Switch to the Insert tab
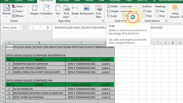The image size is (183, 103). (31, 1)
